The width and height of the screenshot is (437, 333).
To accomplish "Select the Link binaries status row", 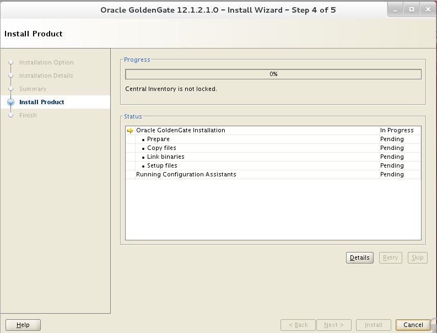I will (x=273, y=157).
